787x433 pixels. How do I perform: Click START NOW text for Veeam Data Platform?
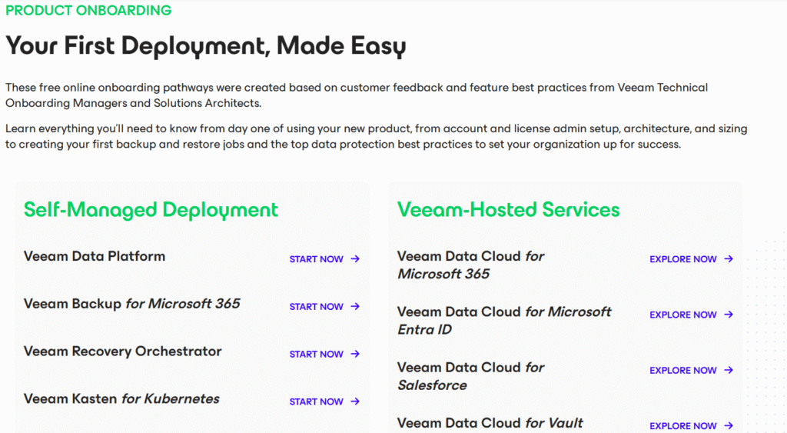tap(316, 259)
